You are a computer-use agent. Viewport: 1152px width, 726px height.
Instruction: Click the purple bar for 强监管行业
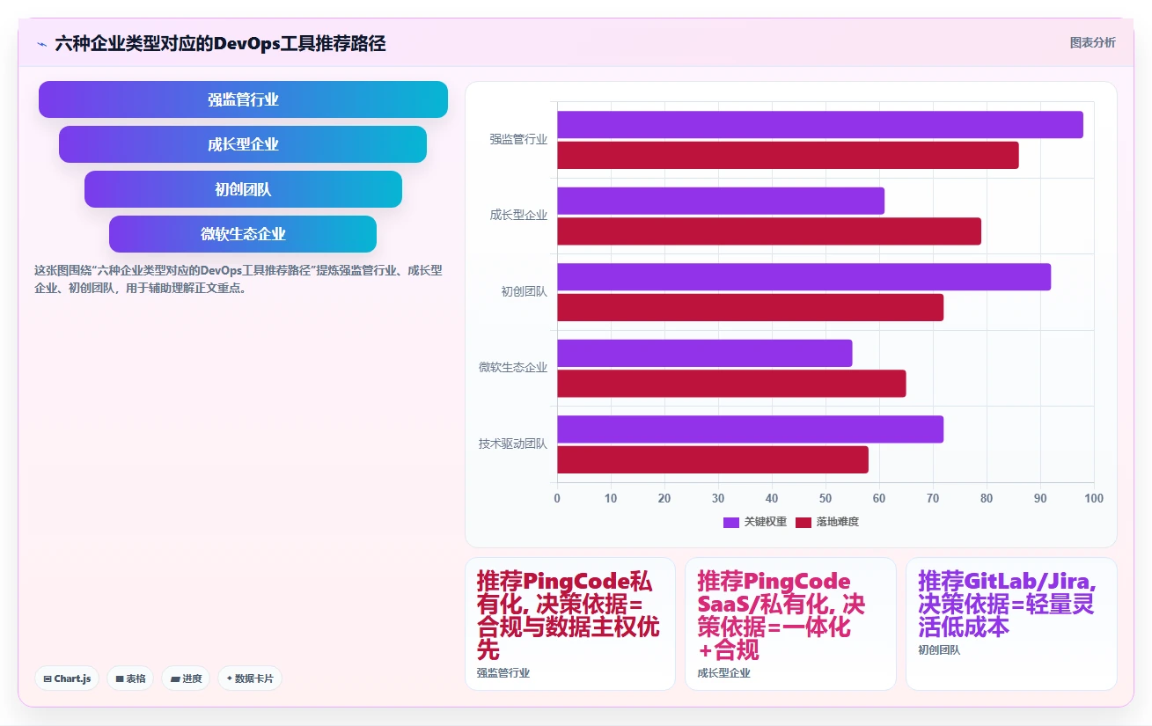(820, 125)
